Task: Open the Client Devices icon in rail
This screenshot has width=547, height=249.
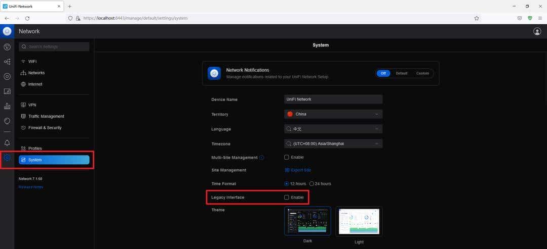Action: (7, 91)
